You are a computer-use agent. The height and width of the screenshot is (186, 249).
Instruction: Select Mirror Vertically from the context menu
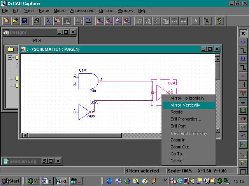tap(189, 105)
